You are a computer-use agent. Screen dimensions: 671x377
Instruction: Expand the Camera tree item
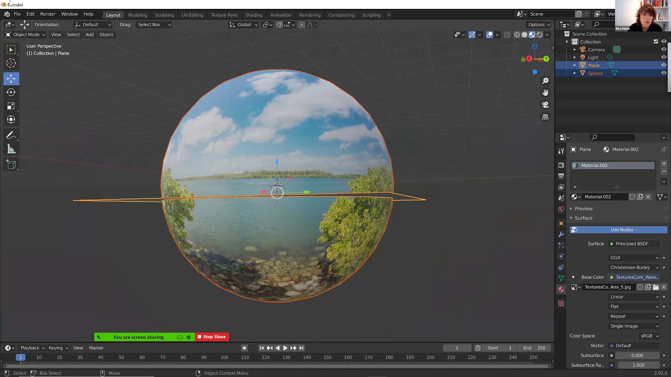click(575, 50)
